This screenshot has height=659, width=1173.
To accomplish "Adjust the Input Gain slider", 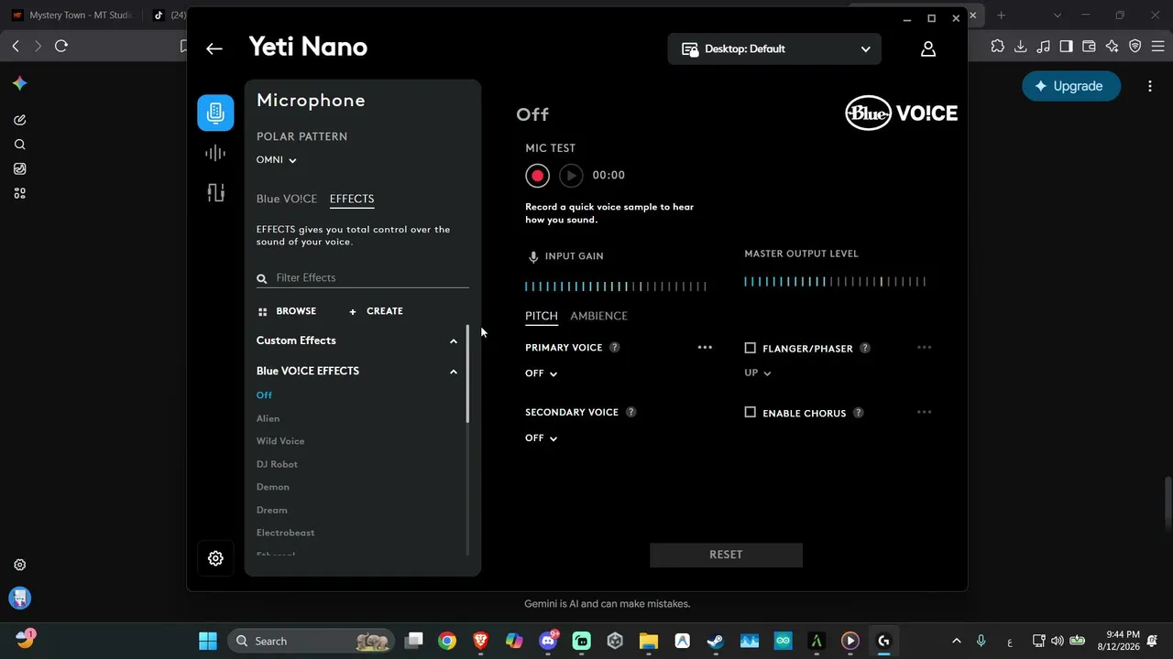I will tap(615, 286).
